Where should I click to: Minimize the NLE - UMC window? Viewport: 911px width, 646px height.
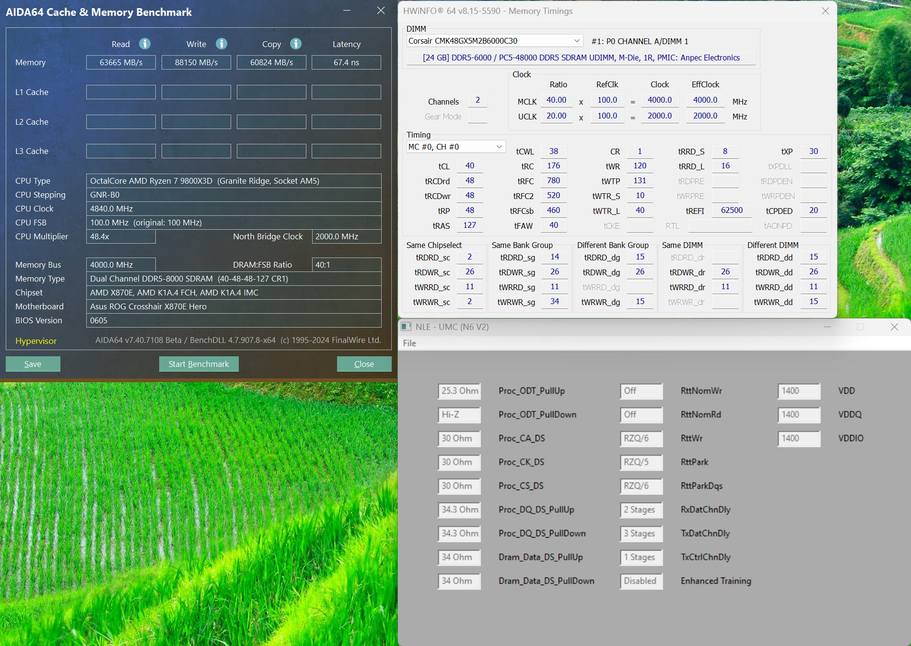click(827, 327)
